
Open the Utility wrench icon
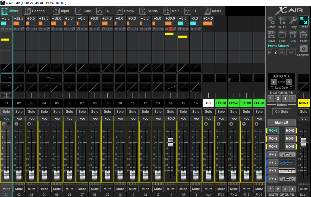[x=293, y=21]
